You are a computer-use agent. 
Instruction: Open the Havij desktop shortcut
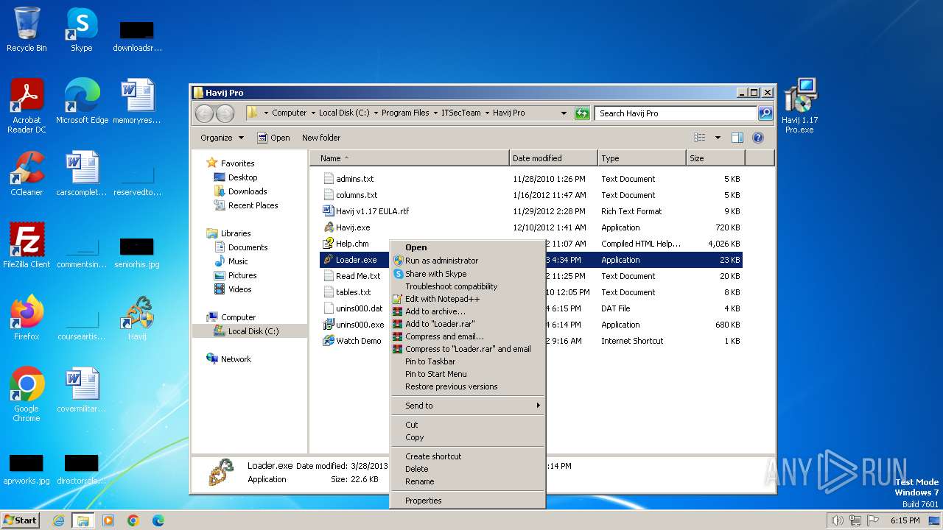click(137, 318)
